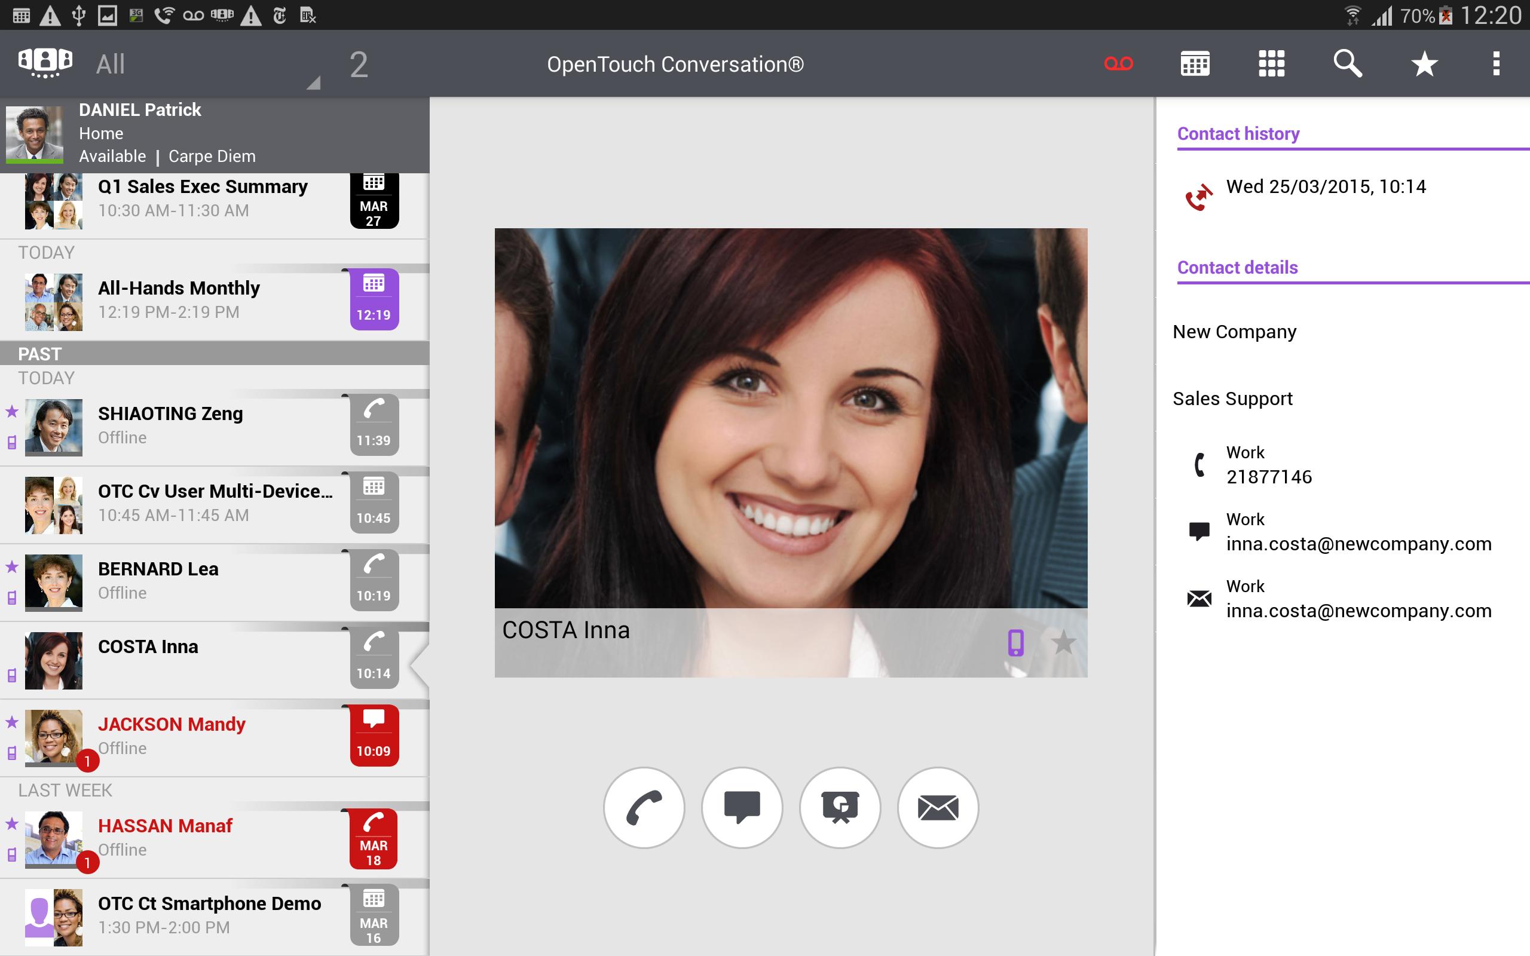Image resolution: width=1530 pixels, height=956 pixels.
Task: Call COSTA Inna using the phone icon
Action: click(x=644, y=807)
